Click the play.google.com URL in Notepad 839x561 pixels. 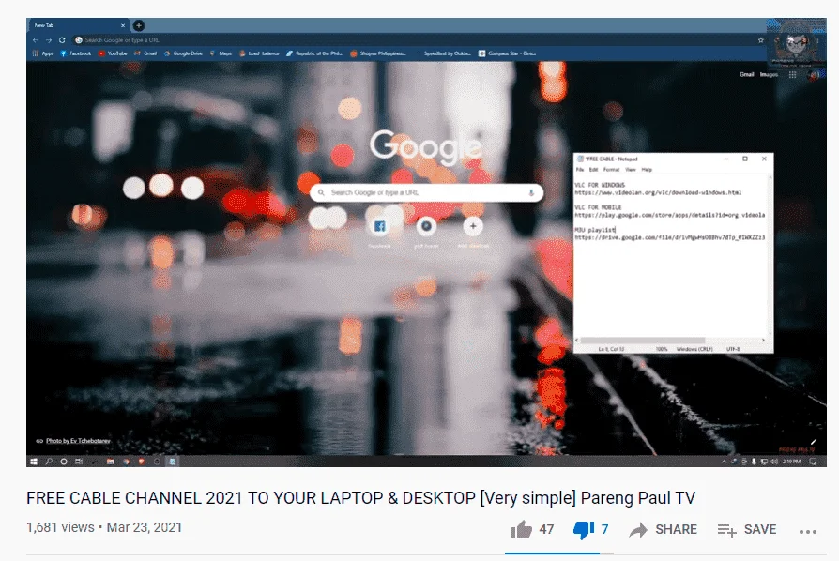[670, 215]
